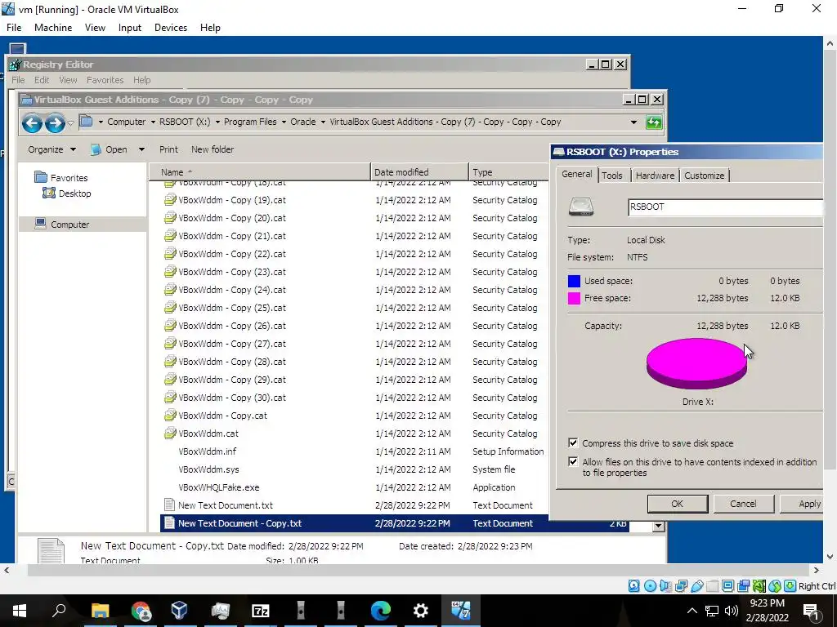Click the VirtualBox shared folders status icon
837x627 pixels.
(x=712, y=586)
